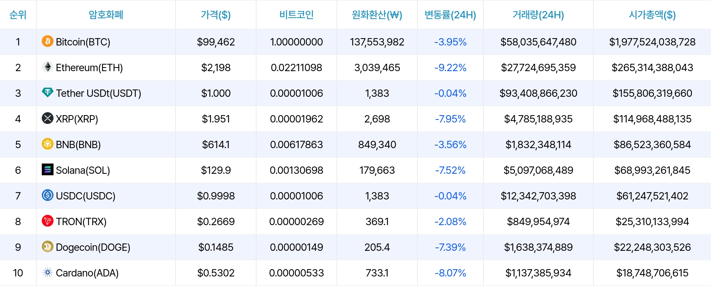Viewport: 711px width, 286px height.
Task: Select Solana's -7.52% change value
Action: click(450, 170)
